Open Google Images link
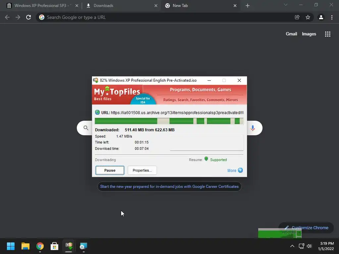The image size is (339, 254). click(x=309, y=34)
